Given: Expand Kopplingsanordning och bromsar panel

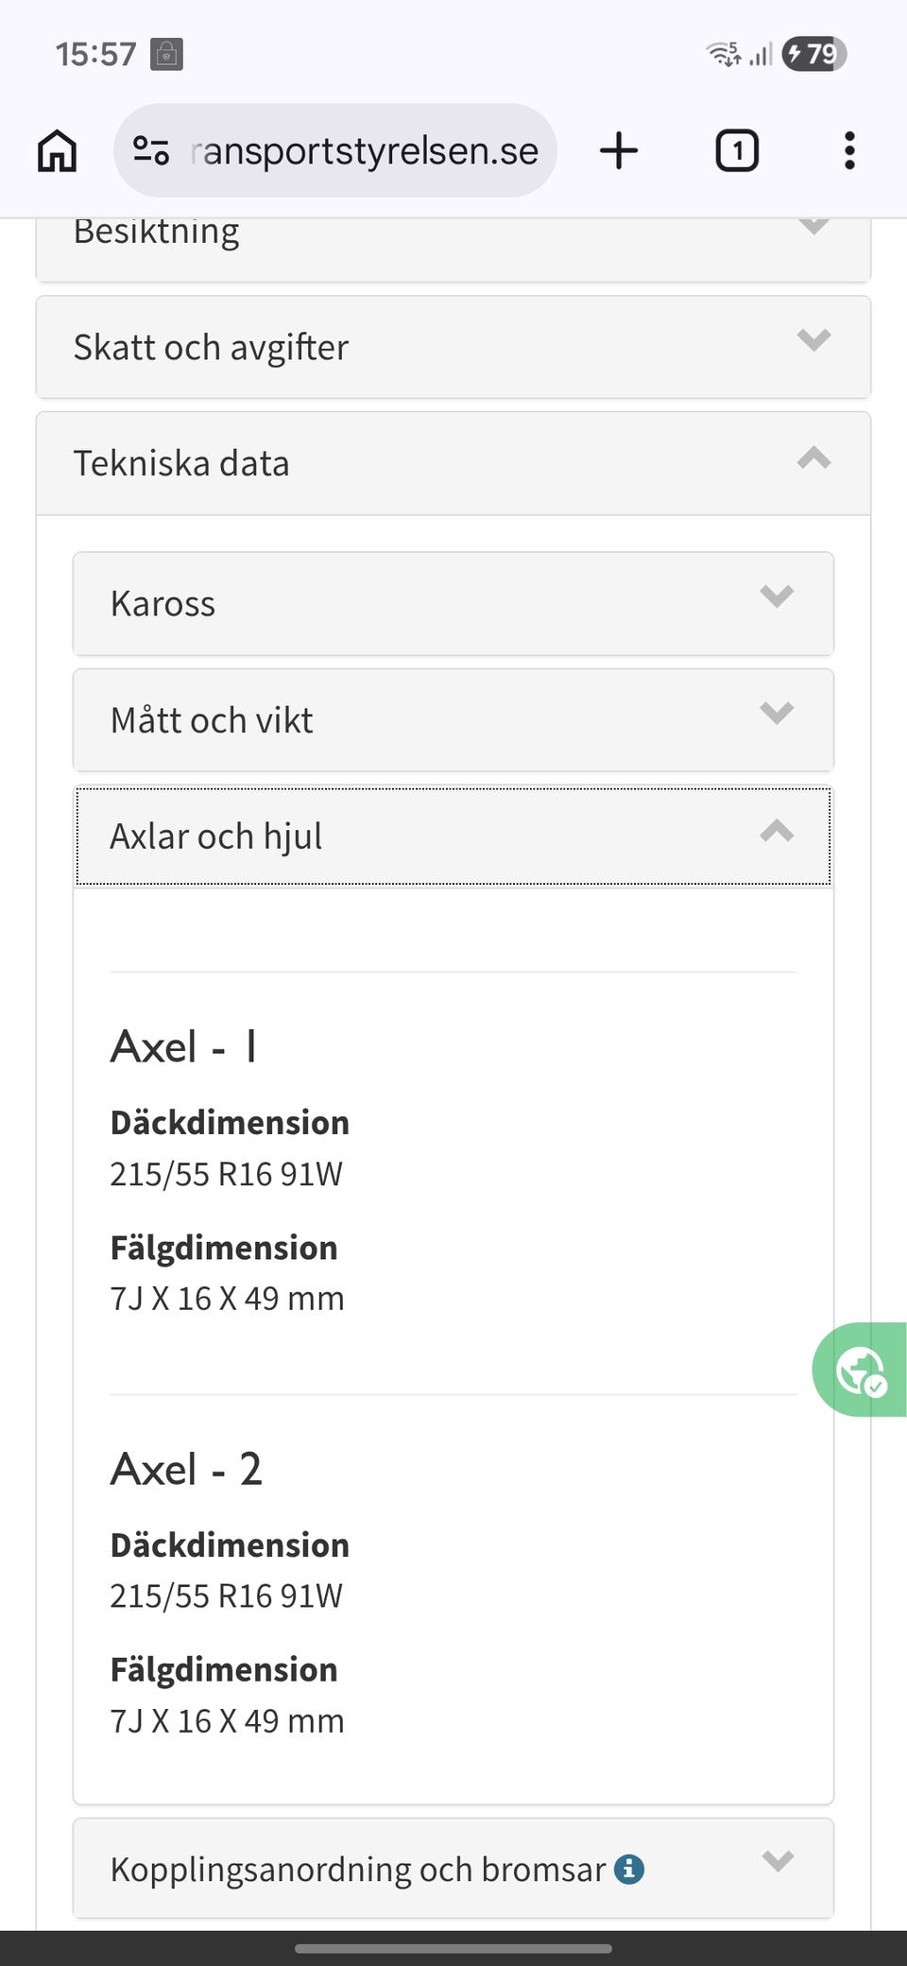Looking at the screenshot, I should (453, 1869).
